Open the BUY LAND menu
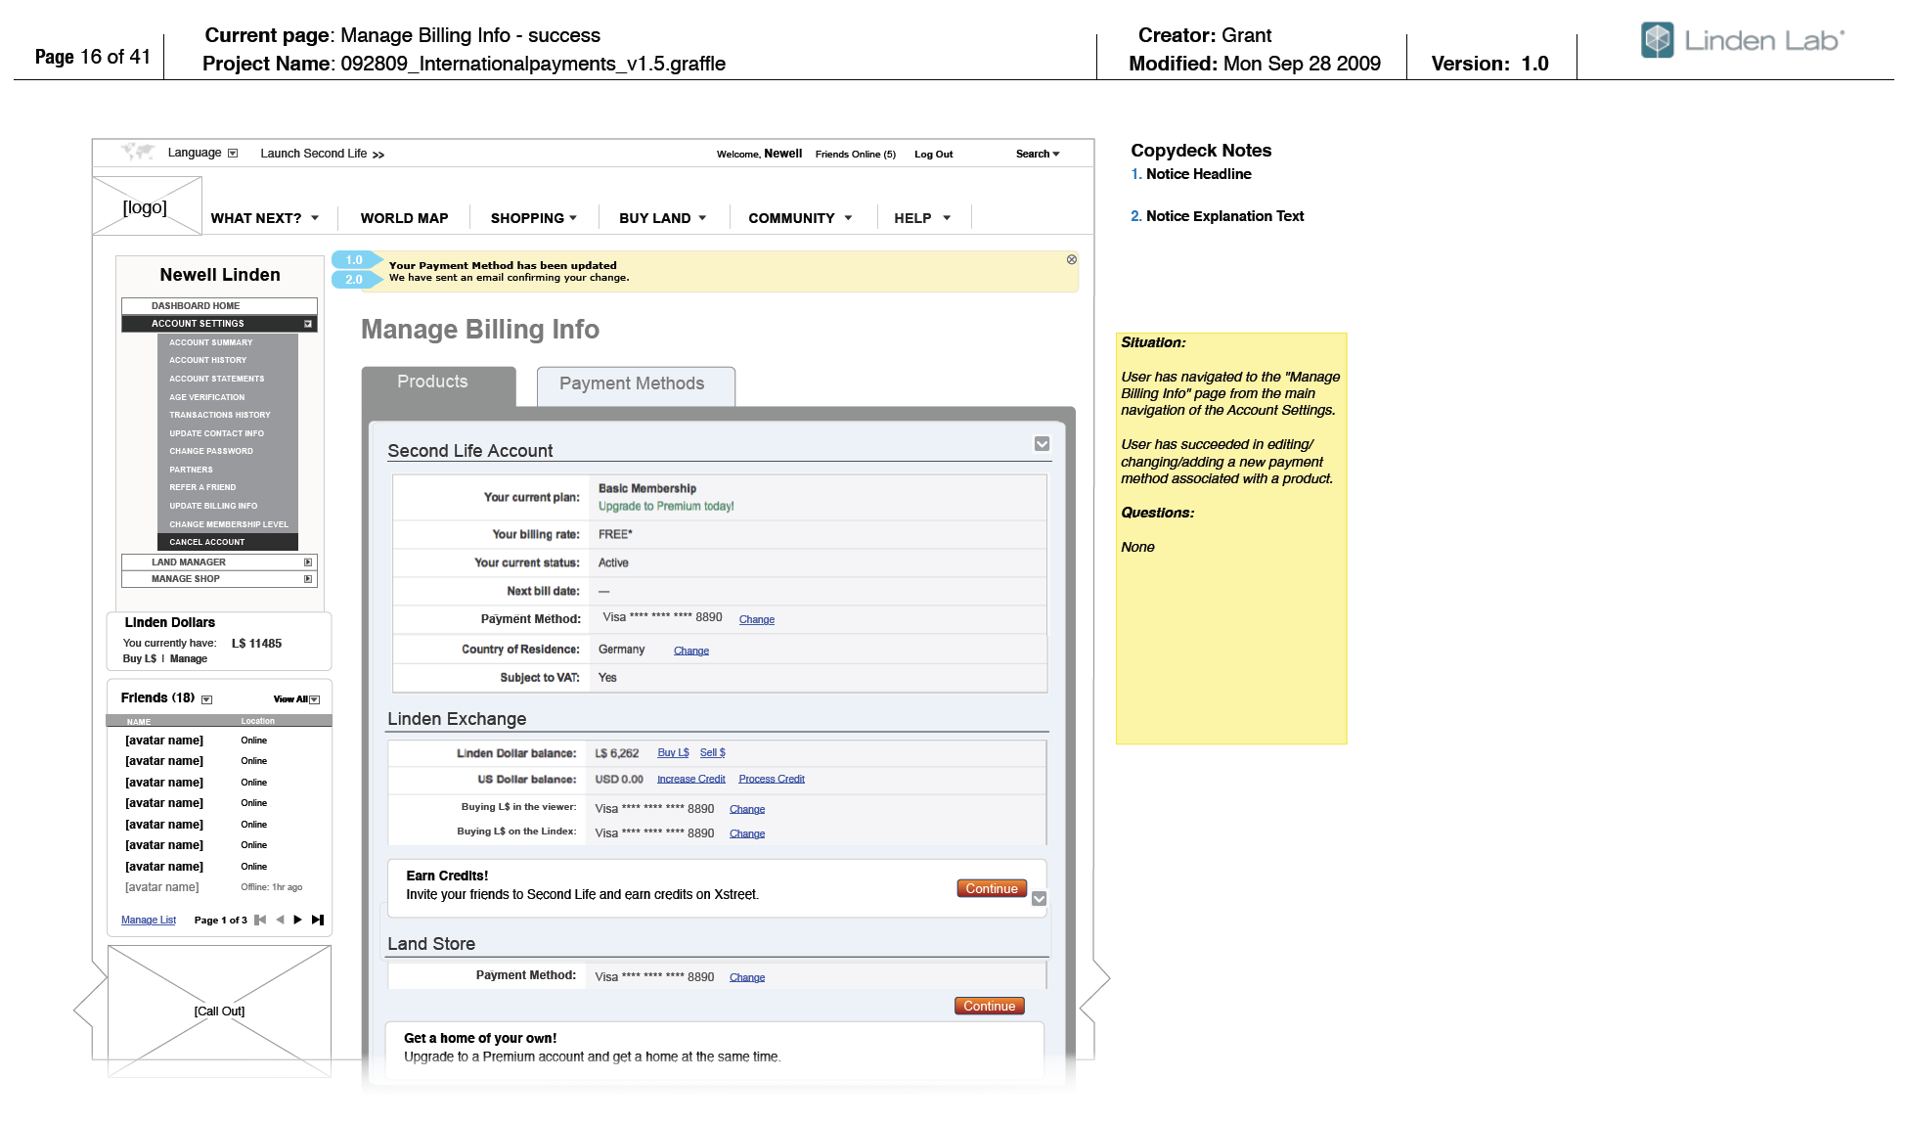Viewport: 1910px width, 1124px height. [x=662, y=218]
